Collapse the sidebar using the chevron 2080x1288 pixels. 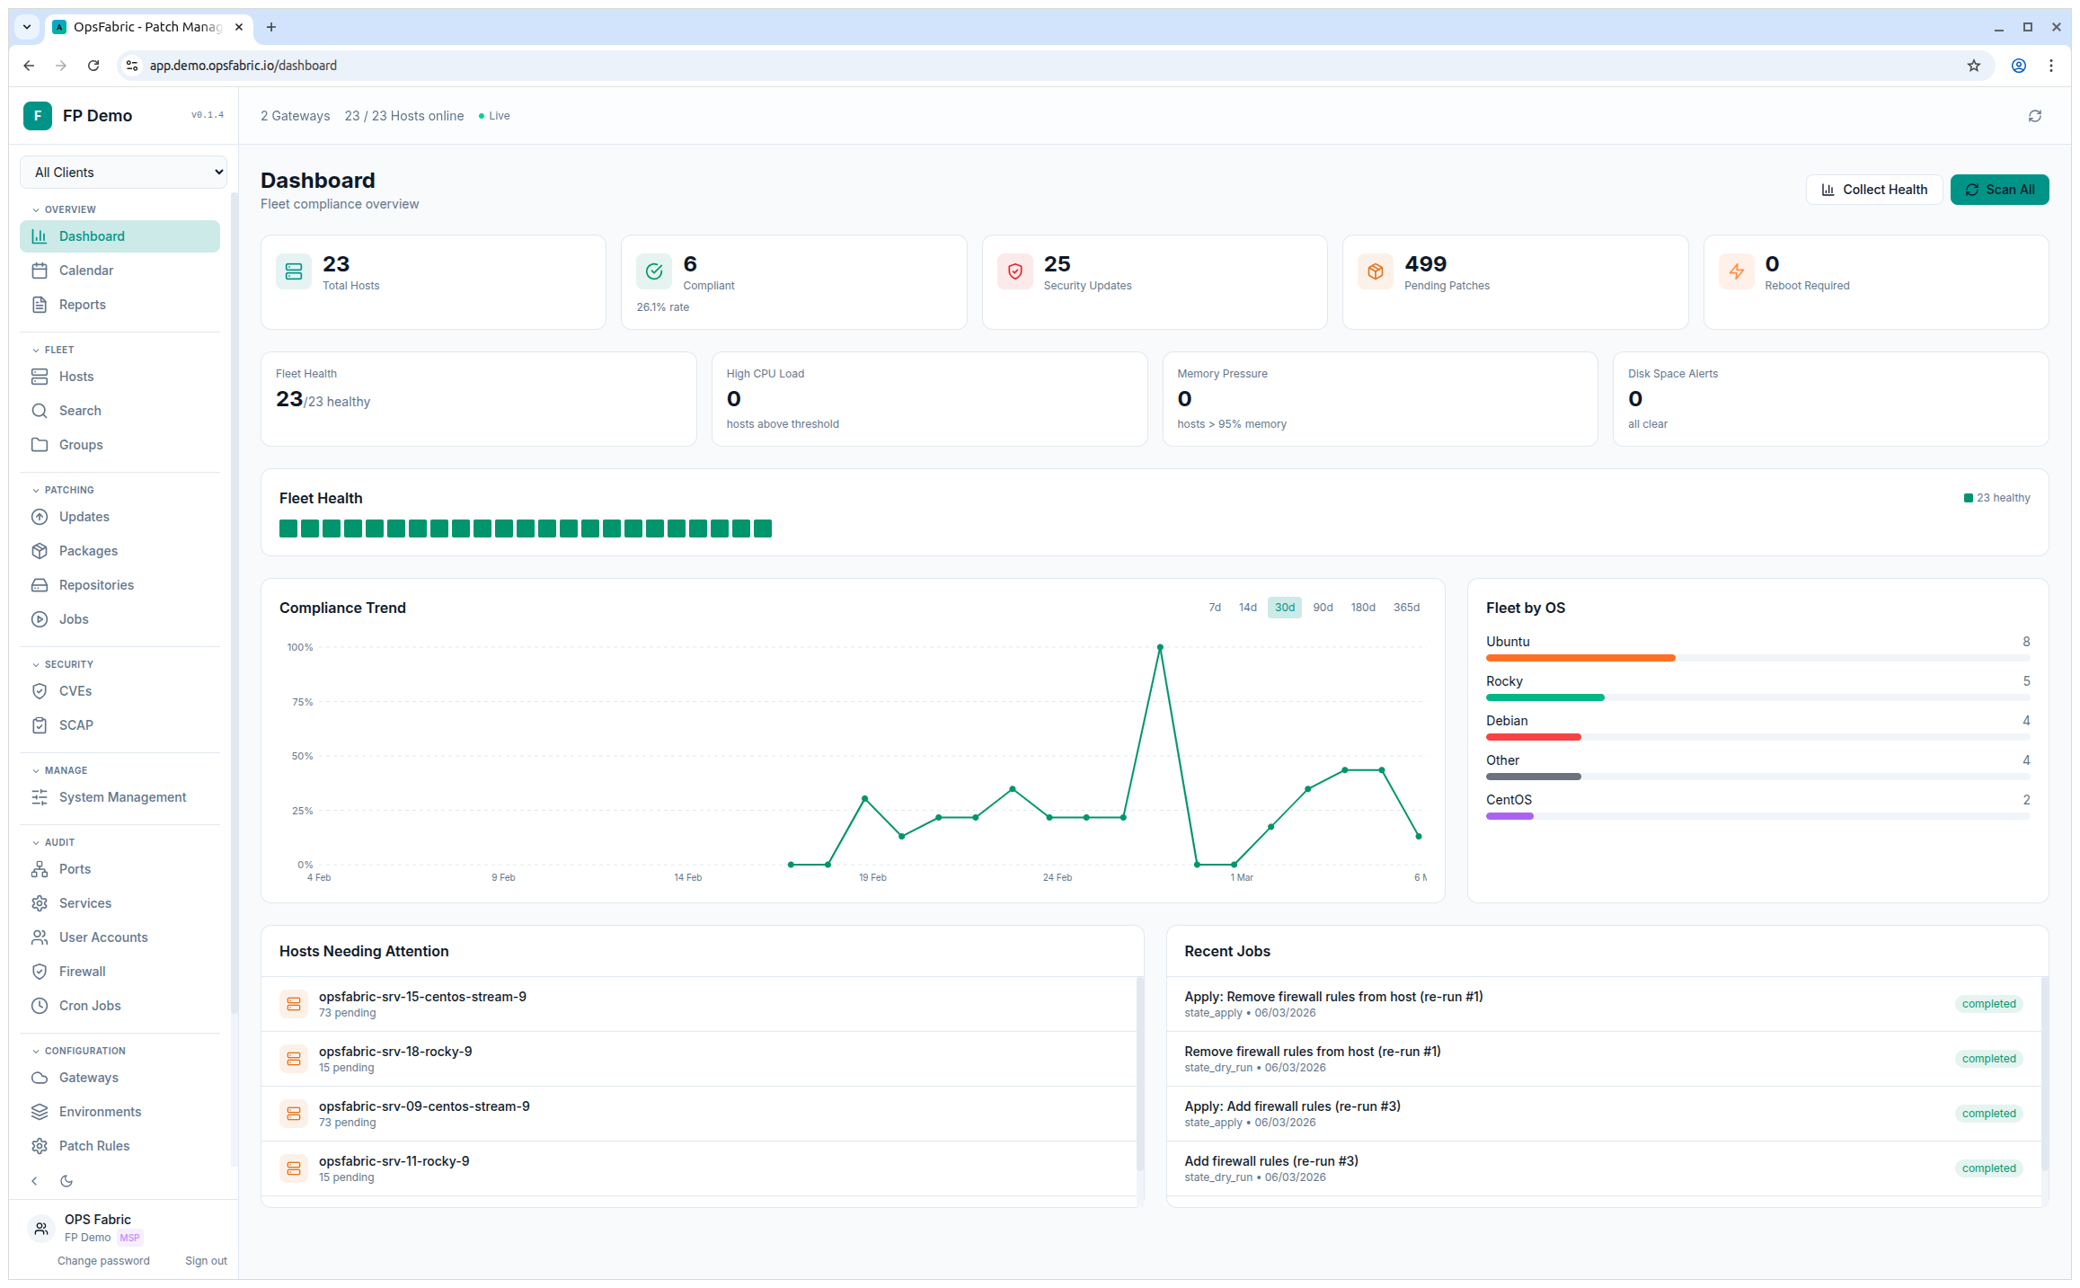point(34,1180)
